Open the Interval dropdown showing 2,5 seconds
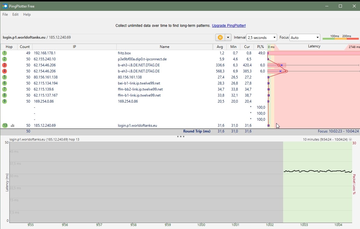This screenshot has height=229, width=360. pyautogui.click(x=262, y=37)
